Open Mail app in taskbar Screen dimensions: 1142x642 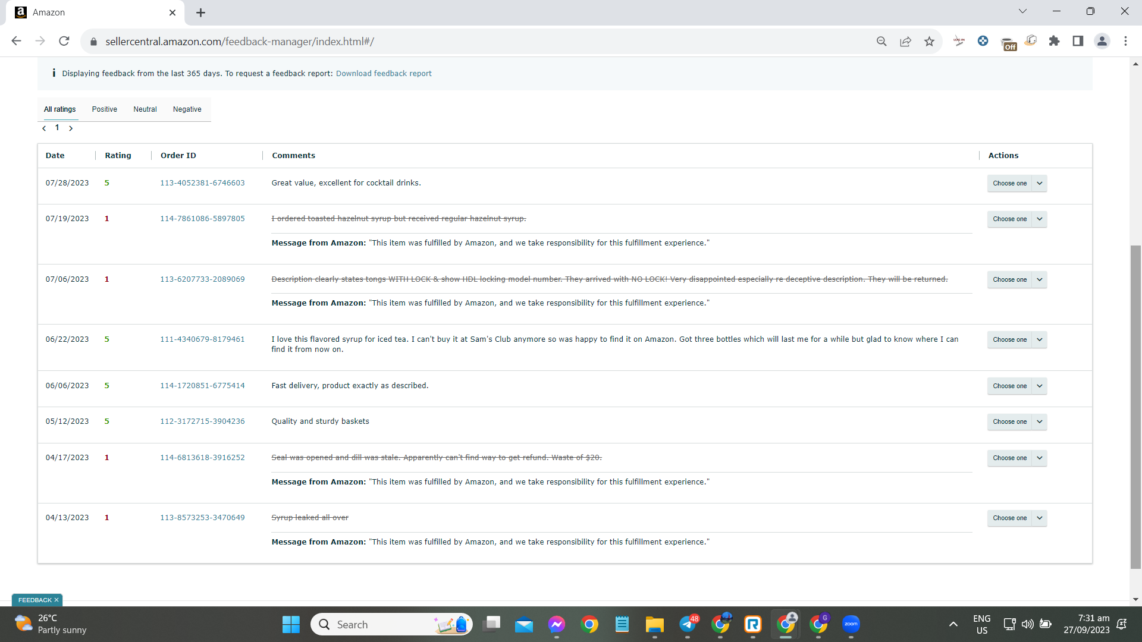point(524,624)
